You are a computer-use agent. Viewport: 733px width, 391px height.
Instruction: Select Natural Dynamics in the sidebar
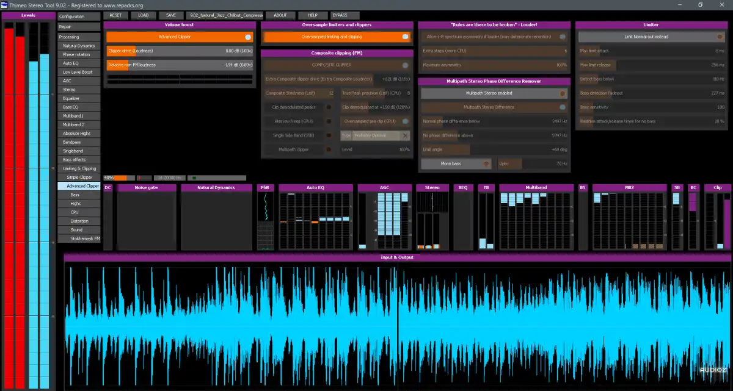click(x=79, y=46)
